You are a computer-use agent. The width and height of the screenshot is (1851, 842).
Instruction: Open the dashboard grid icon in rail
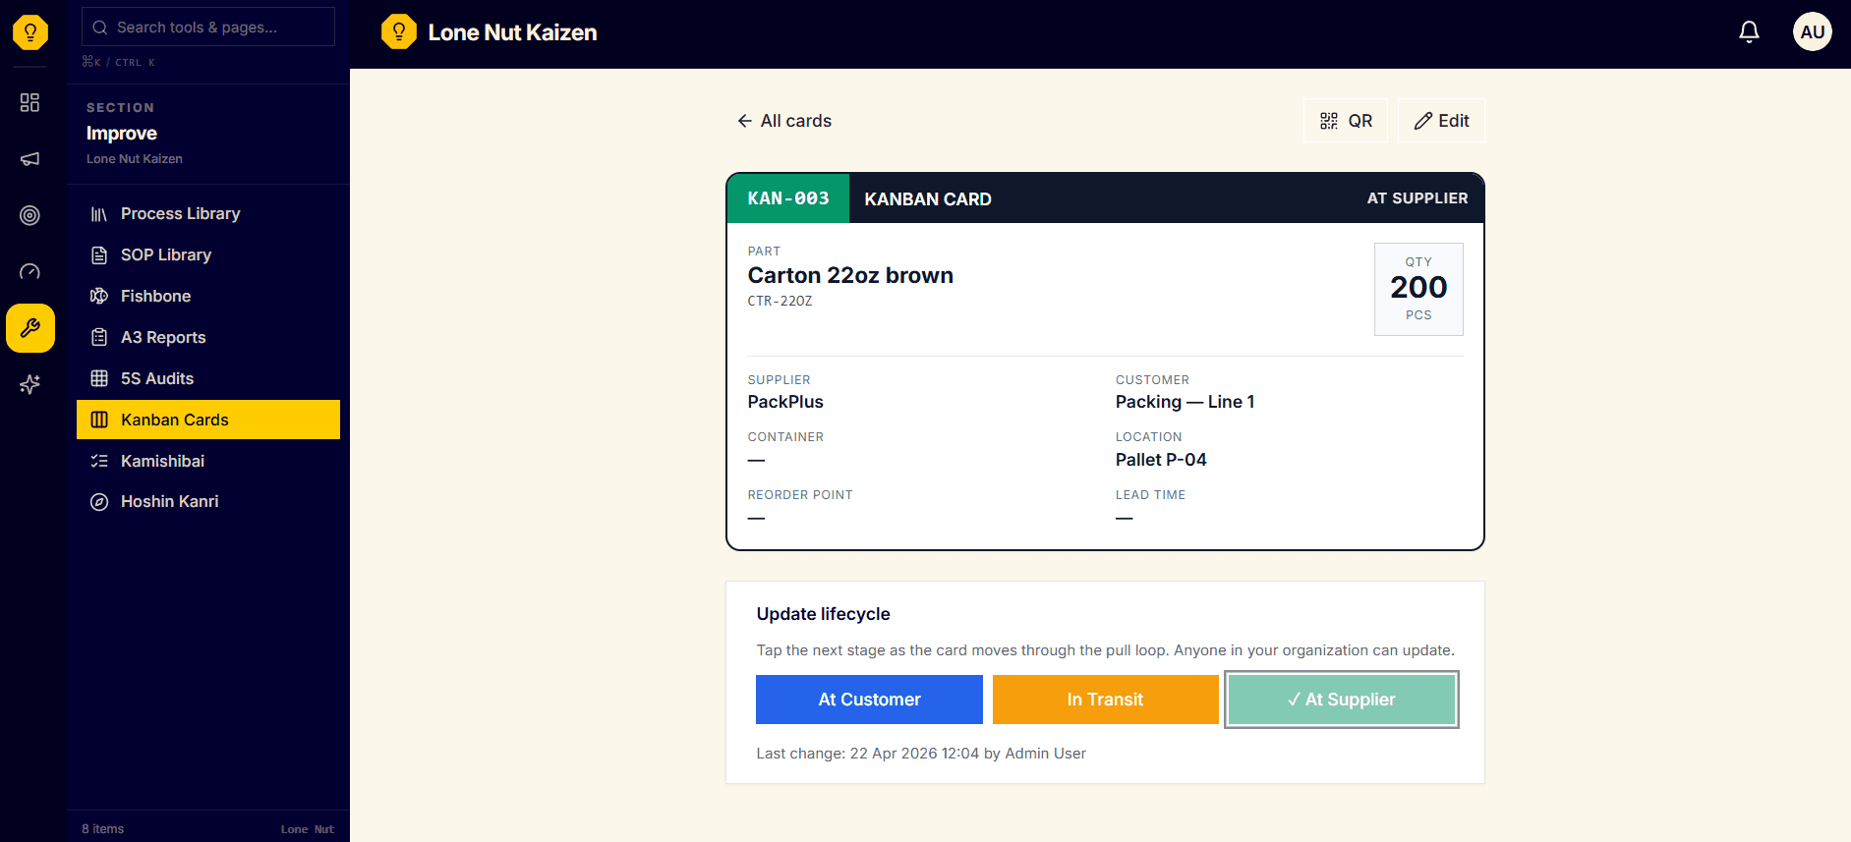coord(30,102)
